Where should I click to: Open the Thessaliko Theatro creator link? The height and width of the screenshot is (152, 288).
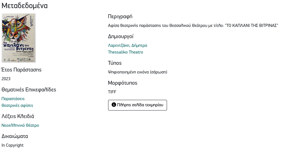126,52
